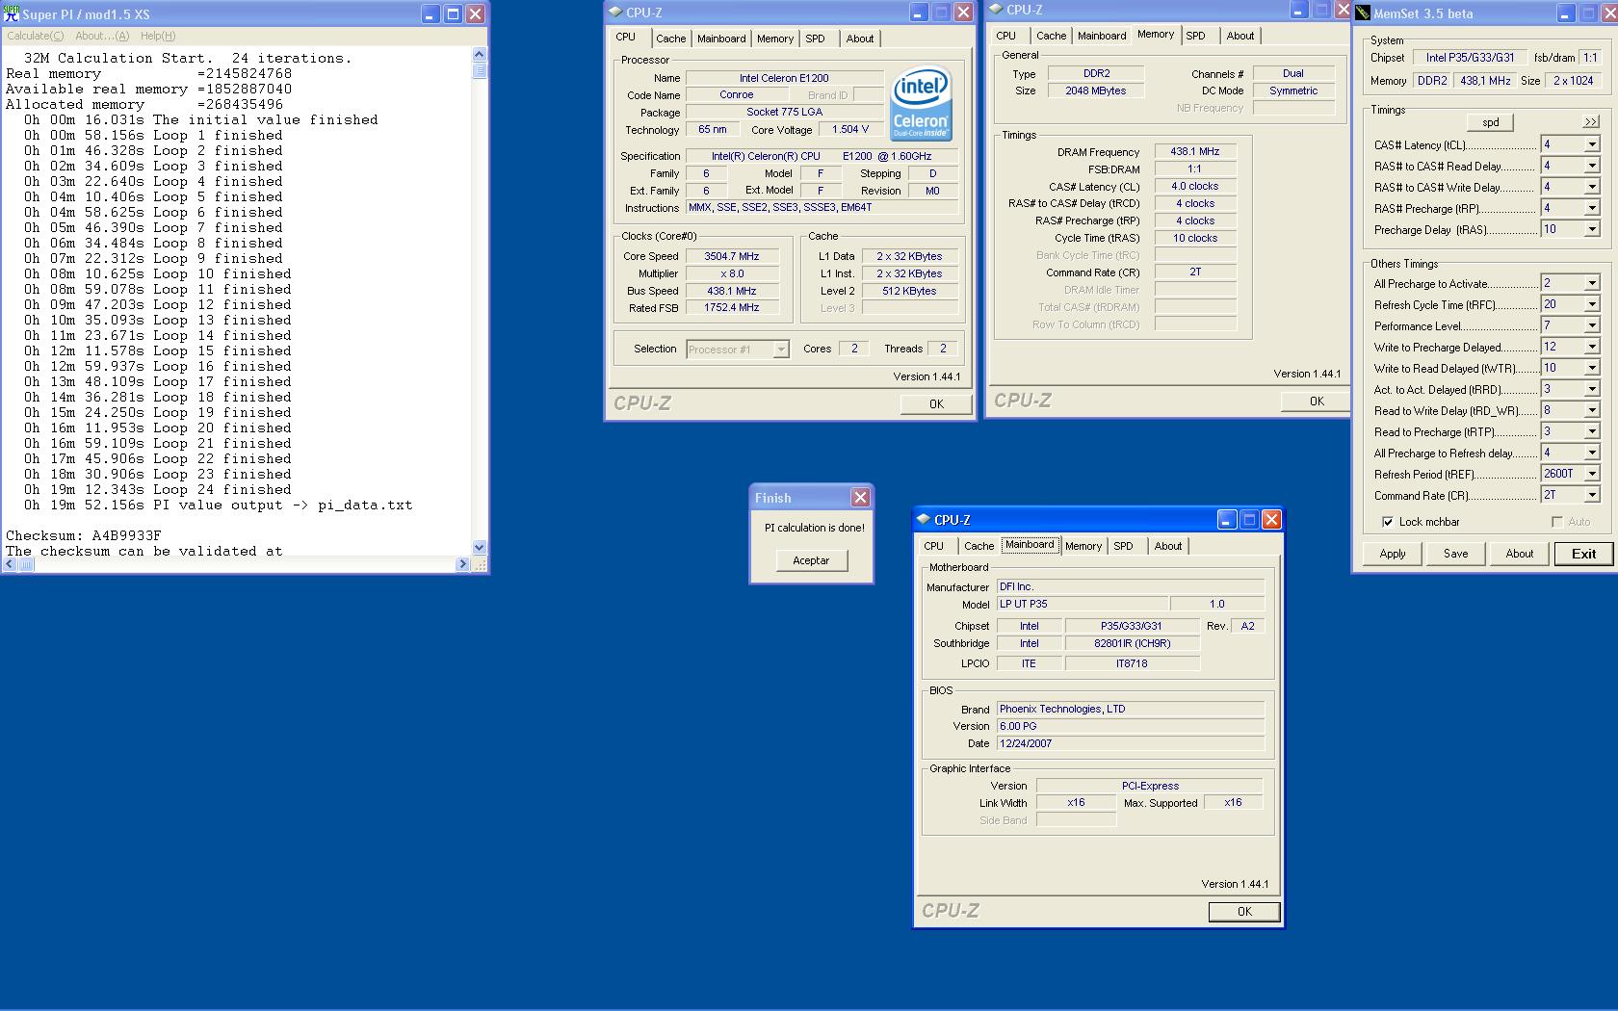Click OK in the CPU-Z CPU window
The width and height of the screenshot is (1618, 1011).
(936, 404)
